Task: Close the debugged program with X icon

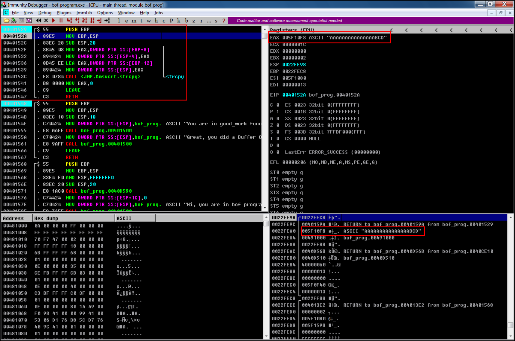Action: [x=46, y=21]
